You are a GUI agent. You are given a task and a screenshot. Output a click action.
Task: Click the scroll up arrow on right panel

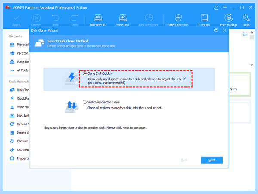pos(252,32)
